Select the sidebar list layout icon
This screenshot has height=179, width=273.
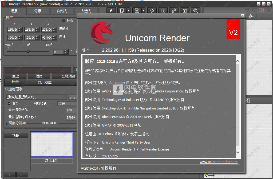(268, 10)
